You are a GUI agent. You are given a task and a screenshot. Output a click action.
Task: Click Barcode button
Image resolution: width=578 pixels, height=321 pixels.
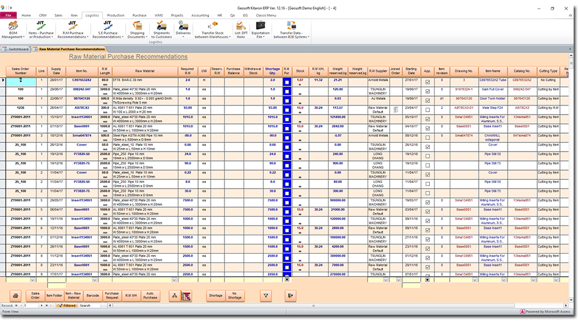click(x=93, y=296)
